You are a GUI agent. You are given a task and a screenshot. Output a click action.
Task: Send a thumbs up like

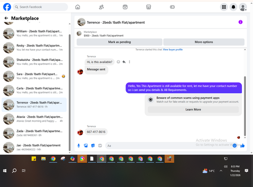(242, 145)
